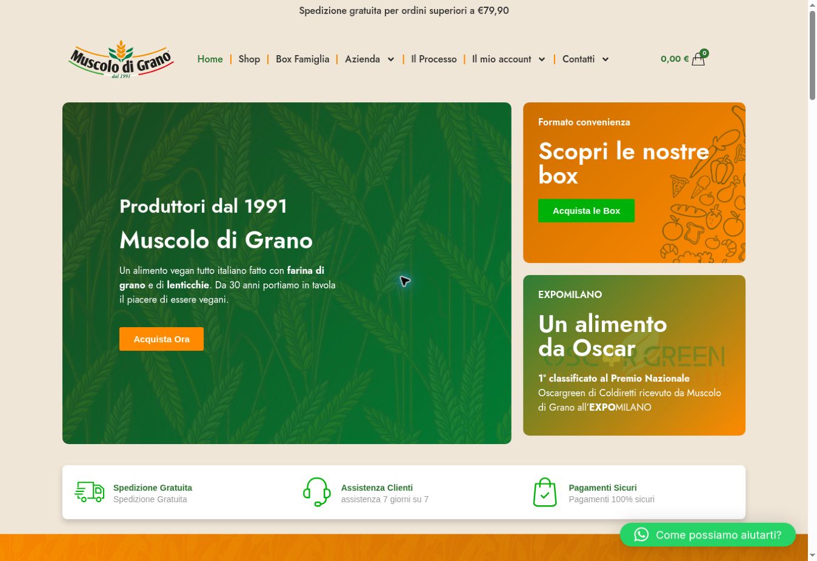Click the scrollbar up arrow

tap(812, 5)
